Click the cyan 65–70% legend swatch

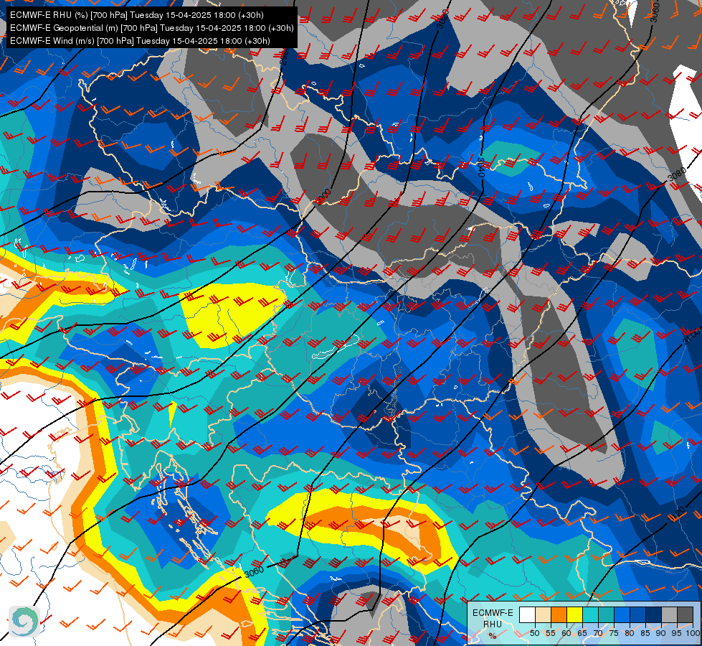click(590, 614)
